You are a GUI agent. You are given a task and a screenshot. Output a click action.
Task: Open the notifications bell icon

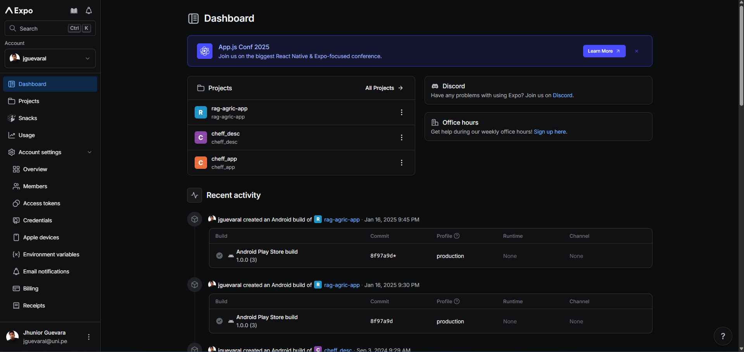(89, 11)
